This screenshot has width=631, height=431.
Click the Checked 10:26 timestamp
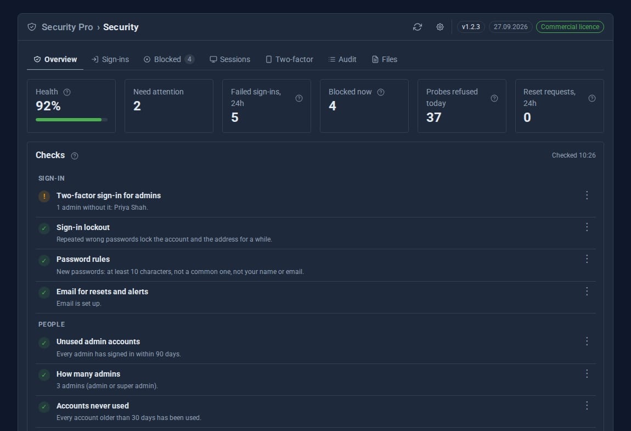coord(574,155)
